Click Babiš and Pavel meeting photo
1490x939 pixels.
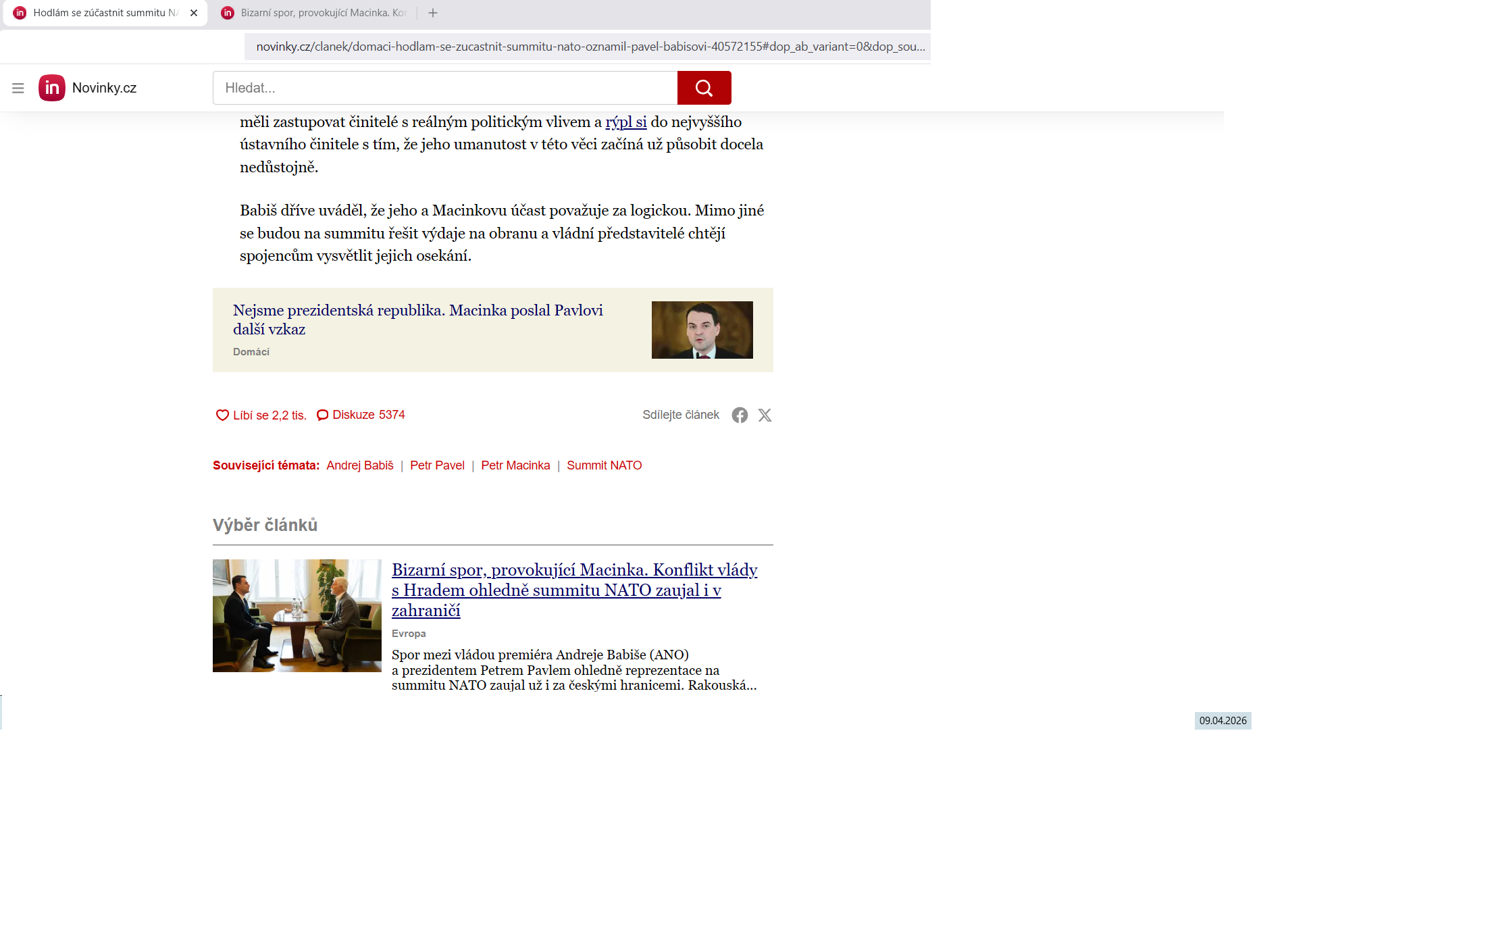(x=297, y=615)
